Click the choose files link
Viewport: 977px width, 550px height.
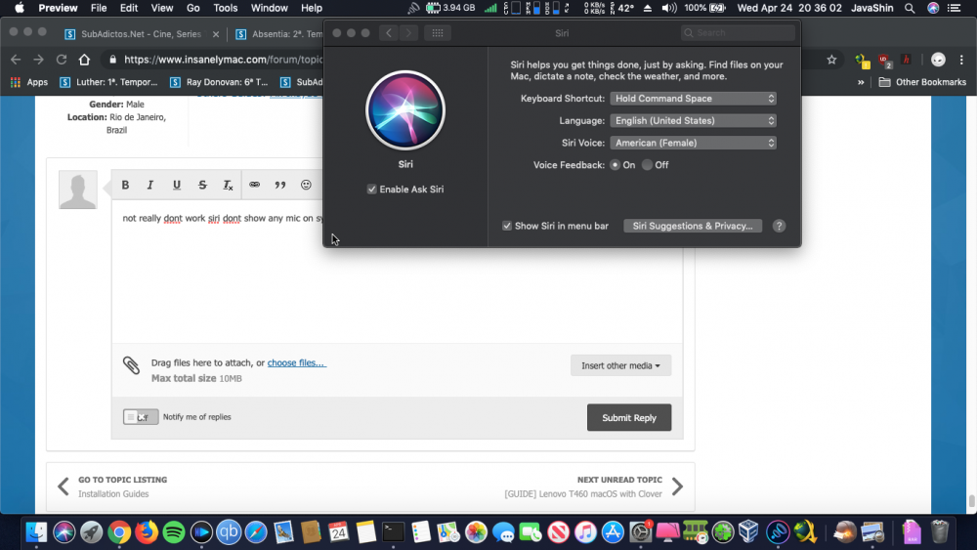[x=297, y=362]
